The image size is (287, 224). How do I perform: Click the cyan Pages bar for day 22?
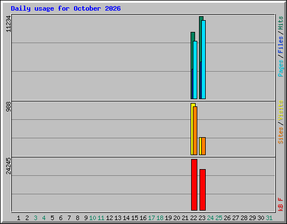(x=195, y=70)
